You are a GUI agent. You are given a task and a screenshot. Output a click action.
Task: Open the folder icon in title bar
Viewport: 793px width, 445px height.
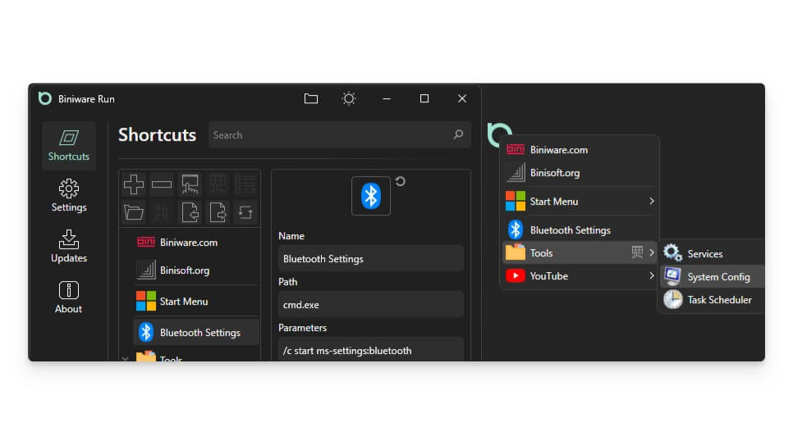point(311,98)
